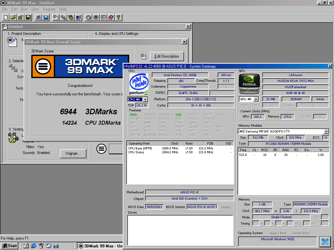The height and width of the screenshot is (250, 334).
Task: Expand the CPU #0 selector dropdown
Action: (x=145, y=100)
